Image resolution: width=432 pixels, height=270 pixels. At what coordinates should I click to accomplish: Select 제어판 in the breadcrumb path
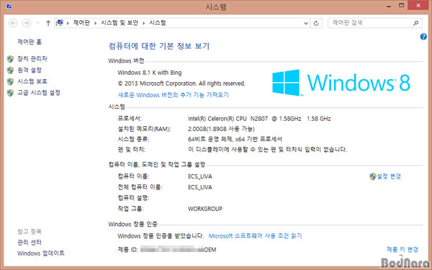[81, 22]
